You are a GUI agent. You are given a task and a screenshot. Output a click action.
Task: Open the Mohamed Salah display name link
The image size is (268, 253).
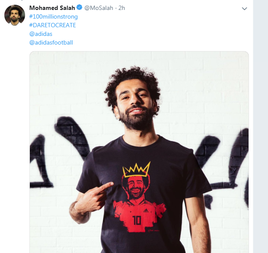pos(52,8)
